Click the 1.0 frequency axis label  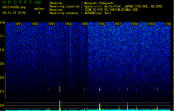point(2,50)
